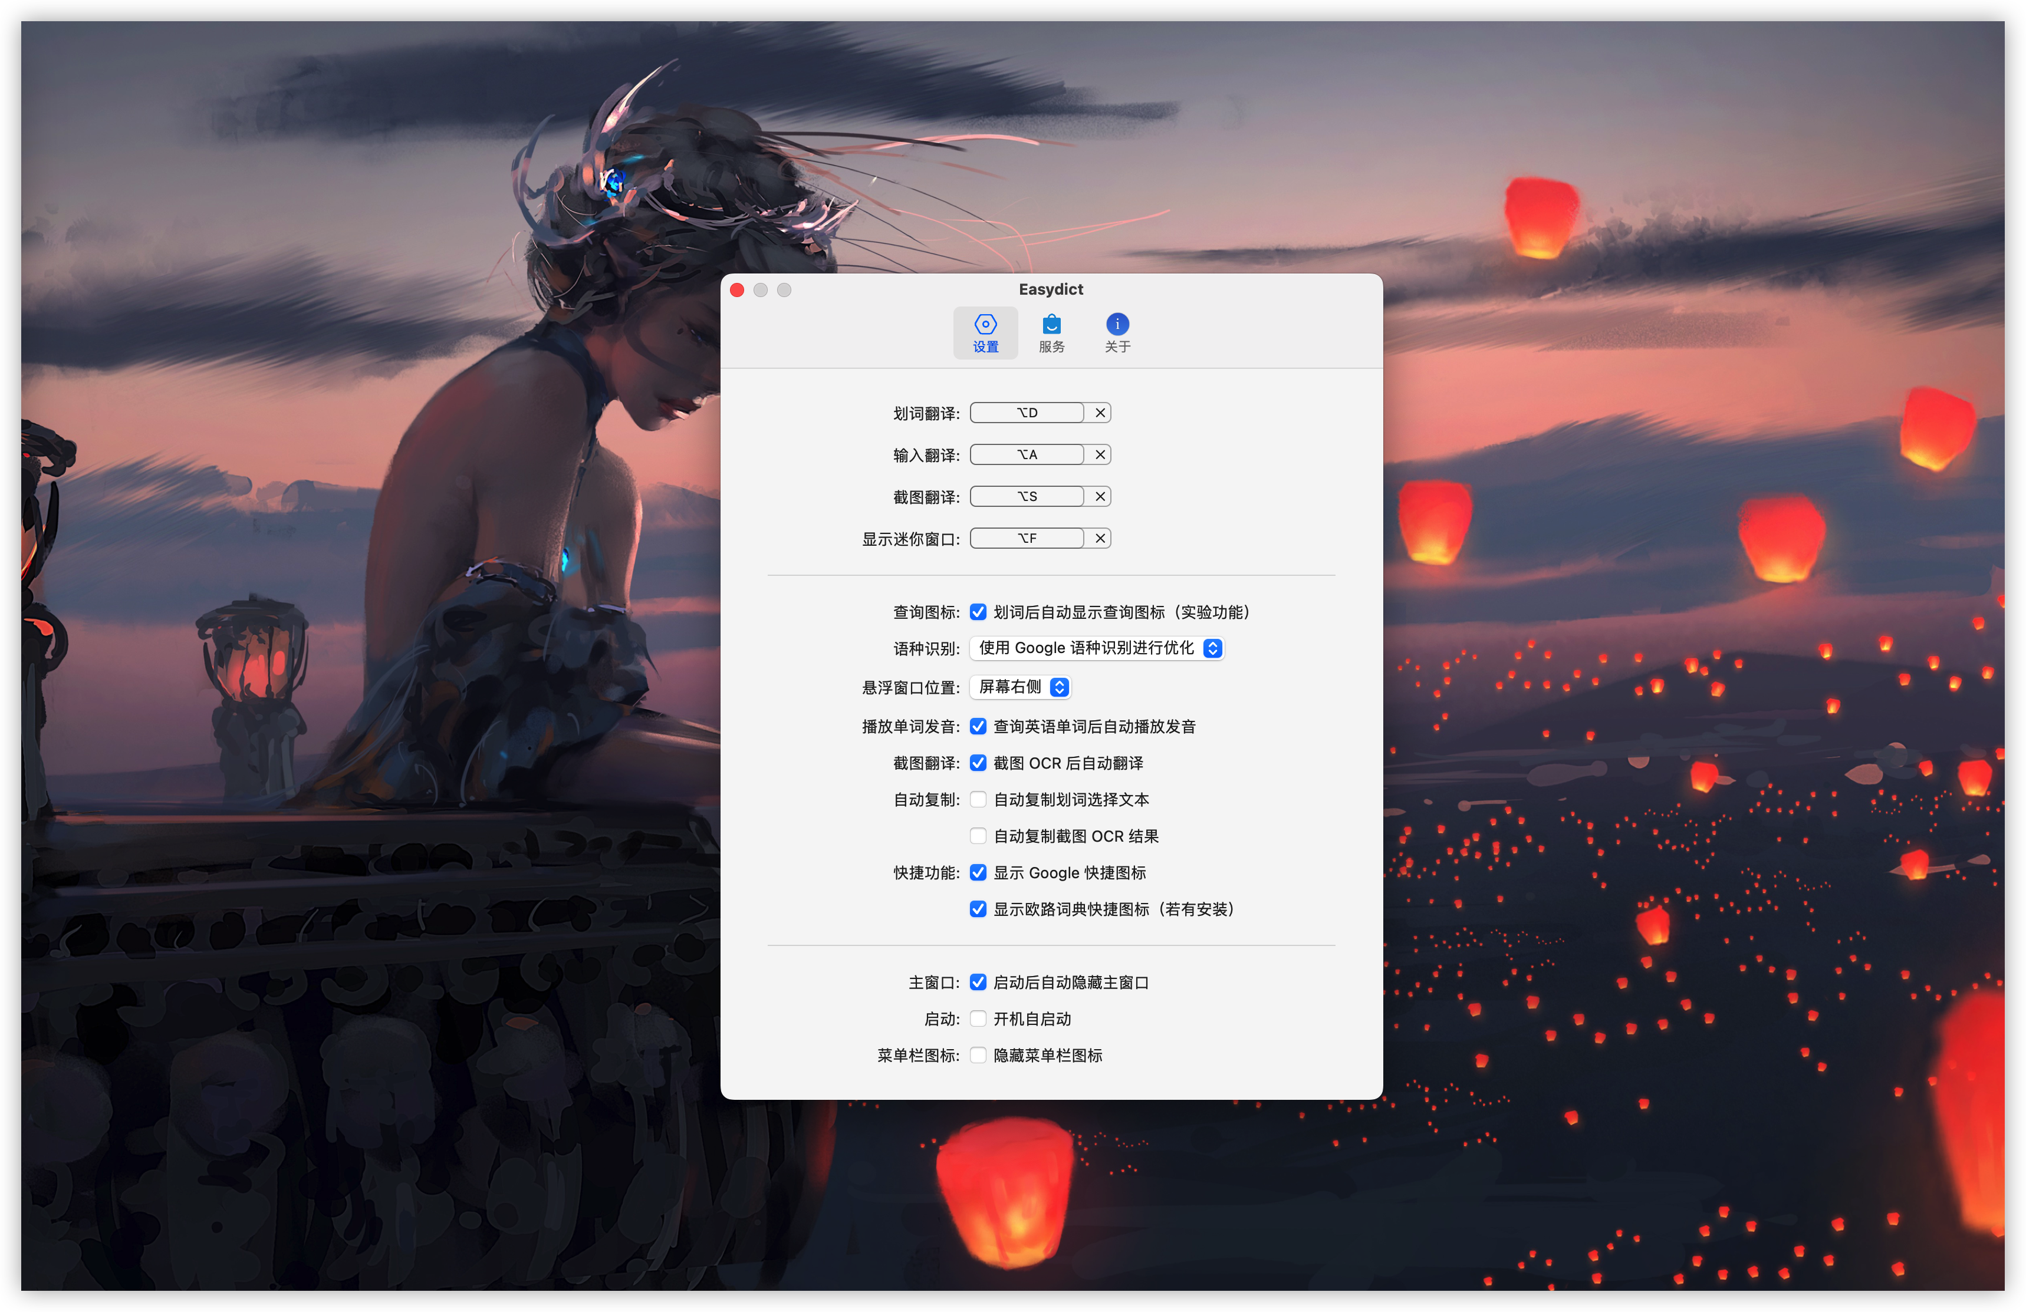Clear the 截图翻译 shortcut with X
This screenshot has height=1312, width=2026.
tap(1100, 496)
